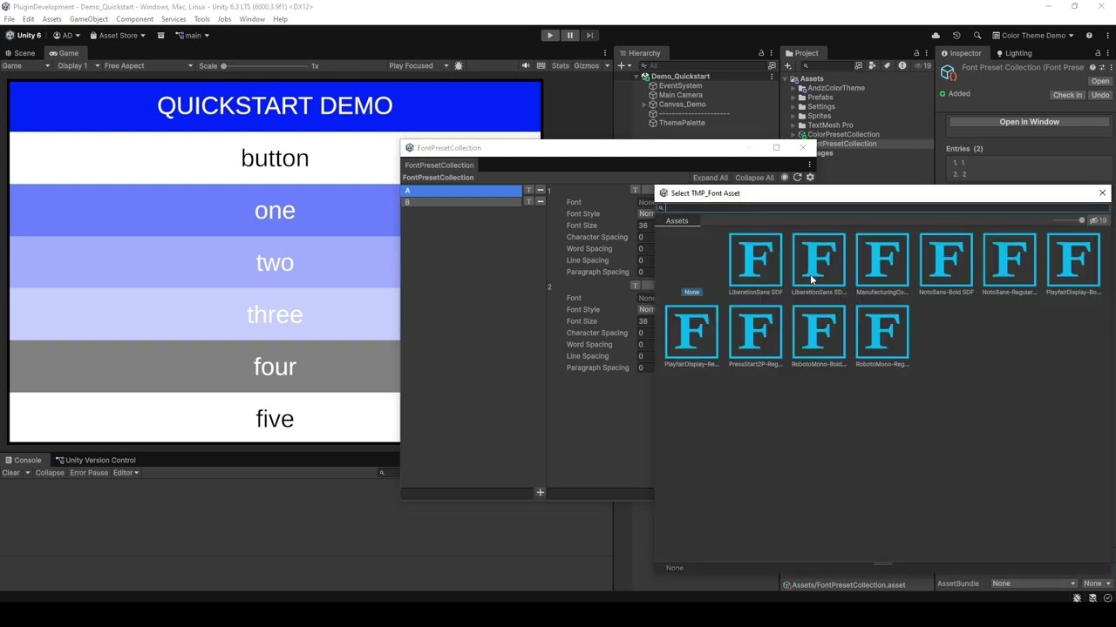Toggle Gizmos in the Game view
Image resolution: width=1116 pixels, height=627 pixels.
point(587,66)
